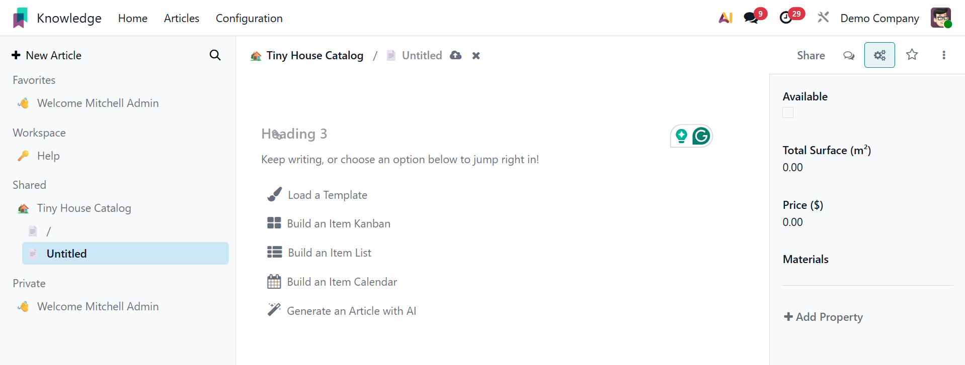Add article to favorites with star

coord(912,55)
